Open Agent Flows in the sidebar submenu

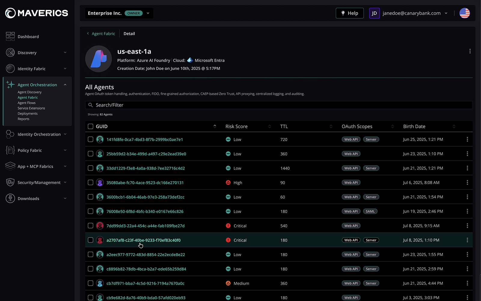(26, 103)
